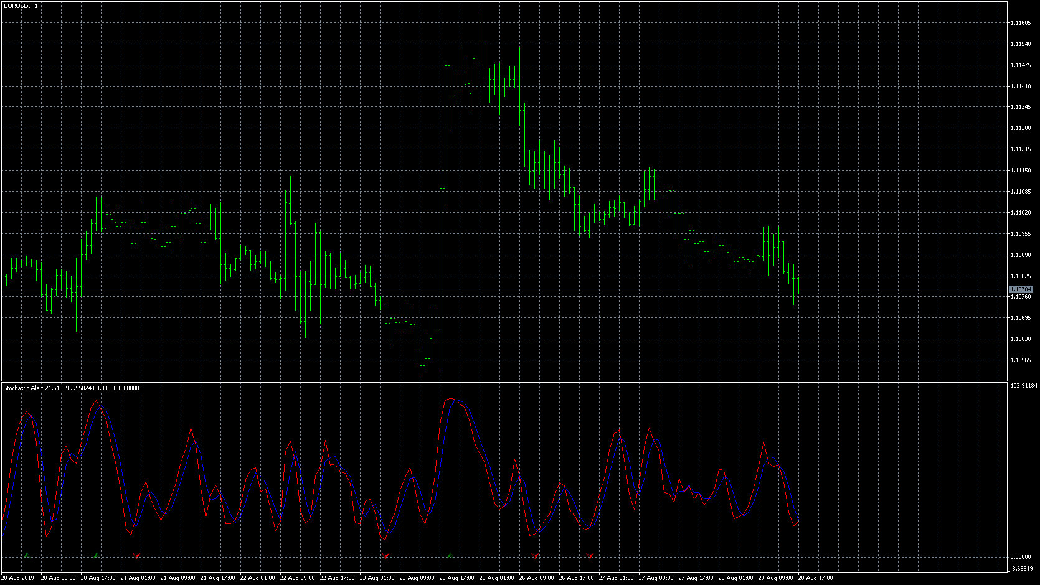Click the 22 Aug 01:00 time label
The height and width of the screenshot is (585, 1040).
tap(257, 578)
